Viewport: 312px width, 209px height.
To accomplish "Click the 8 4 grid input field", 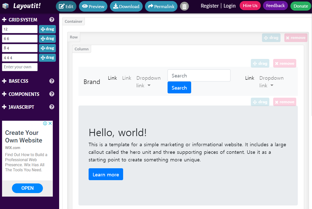I will [x=20, y=48].
